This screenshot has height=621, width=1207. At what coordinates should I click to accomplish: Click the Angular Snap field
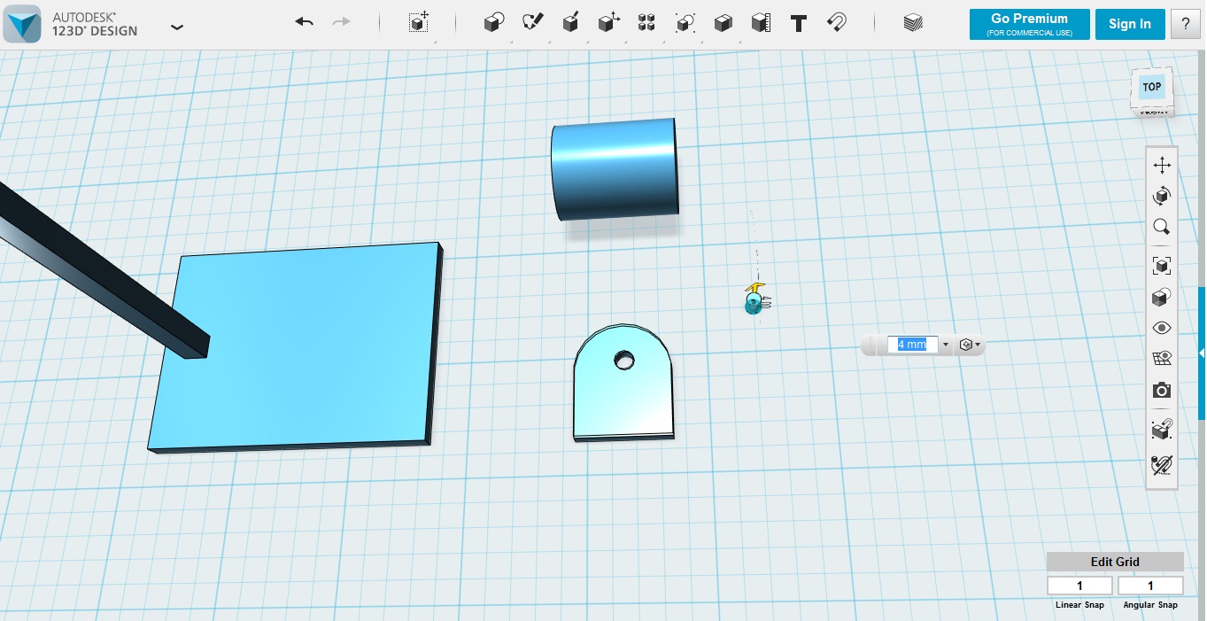pyautogui.click(x=1150, y=586)
